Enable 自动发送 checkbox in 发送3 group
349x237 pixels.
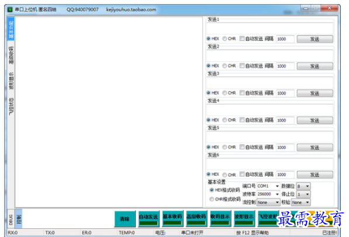(x=241, y=93)
